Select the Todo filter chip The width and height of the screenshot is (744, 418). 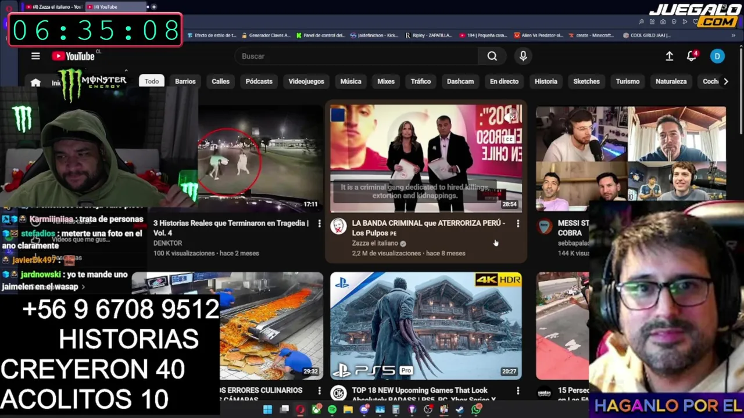pos(152,81)
